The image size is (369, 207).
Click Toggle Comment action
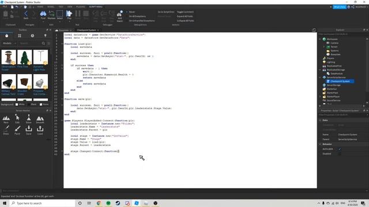(185, 12)
